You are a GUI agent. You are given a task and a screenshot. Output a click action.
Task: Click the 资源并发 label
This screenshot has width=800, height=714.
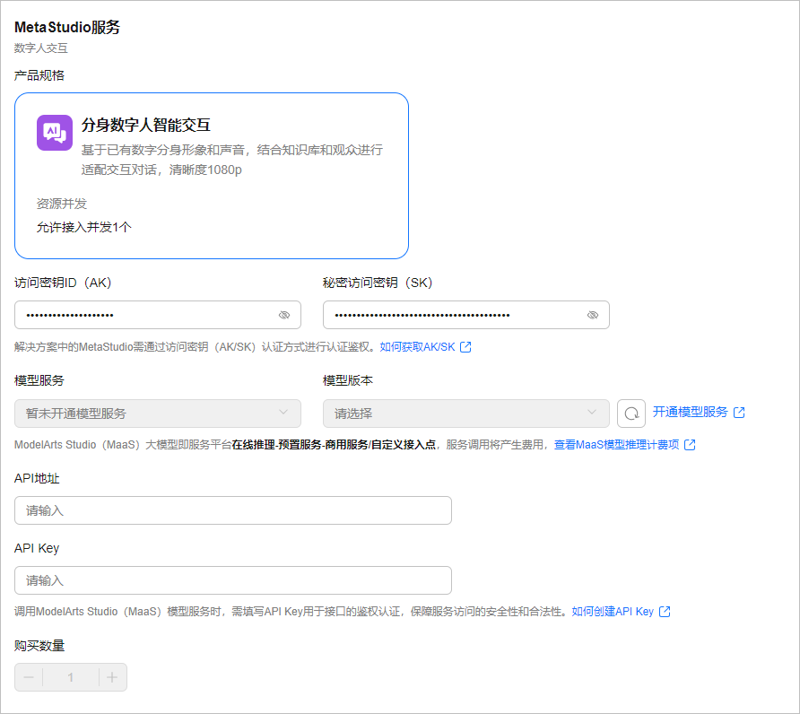point(62,204)
